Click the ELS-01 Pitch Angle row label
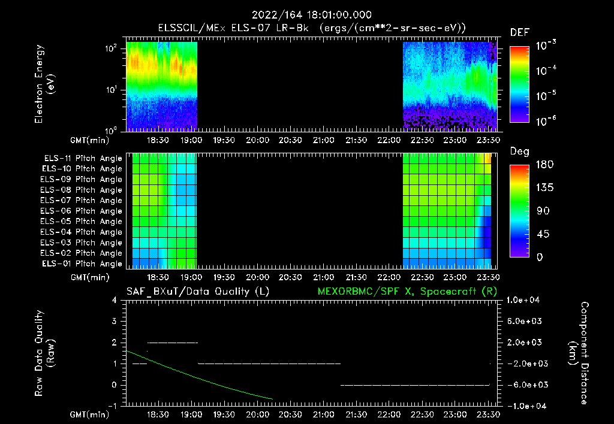 [82, 264]
